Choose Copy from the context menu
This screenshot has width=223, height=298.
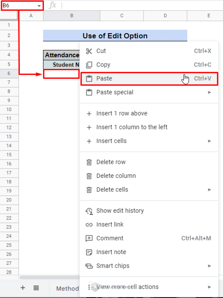[x=104, y=65]
